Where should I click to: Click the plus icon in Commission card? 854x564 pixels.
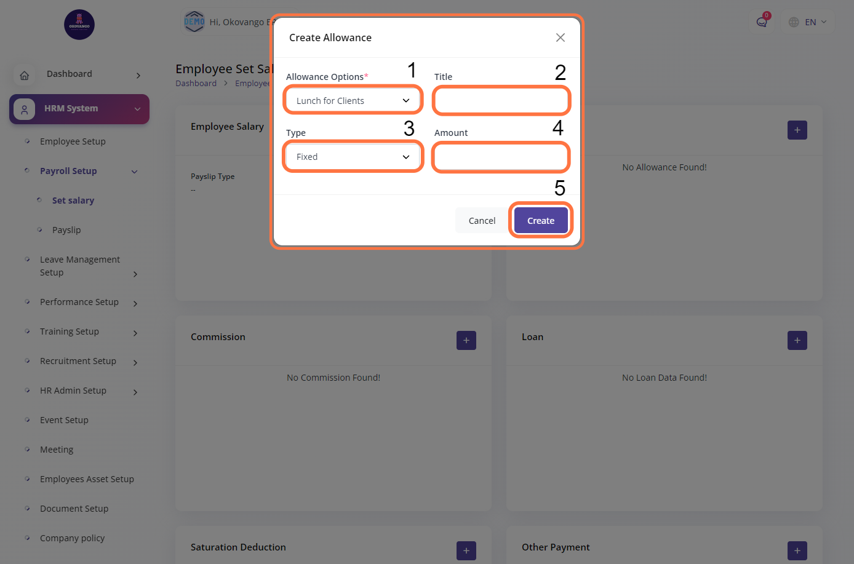466,340
